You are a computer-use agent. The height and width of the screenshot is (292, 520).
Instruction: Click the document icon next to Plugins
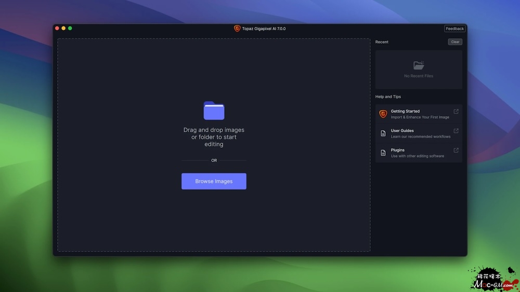(x=383, y=153)
